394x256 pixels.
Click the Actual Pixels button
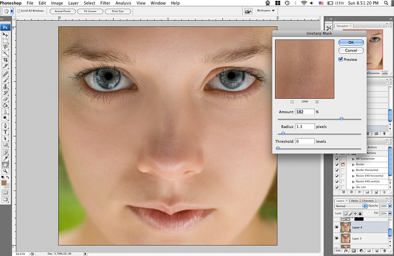pyautogui.click(x=63, y=11)
